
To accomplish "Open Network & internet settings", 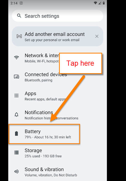I will pos(57,58).
